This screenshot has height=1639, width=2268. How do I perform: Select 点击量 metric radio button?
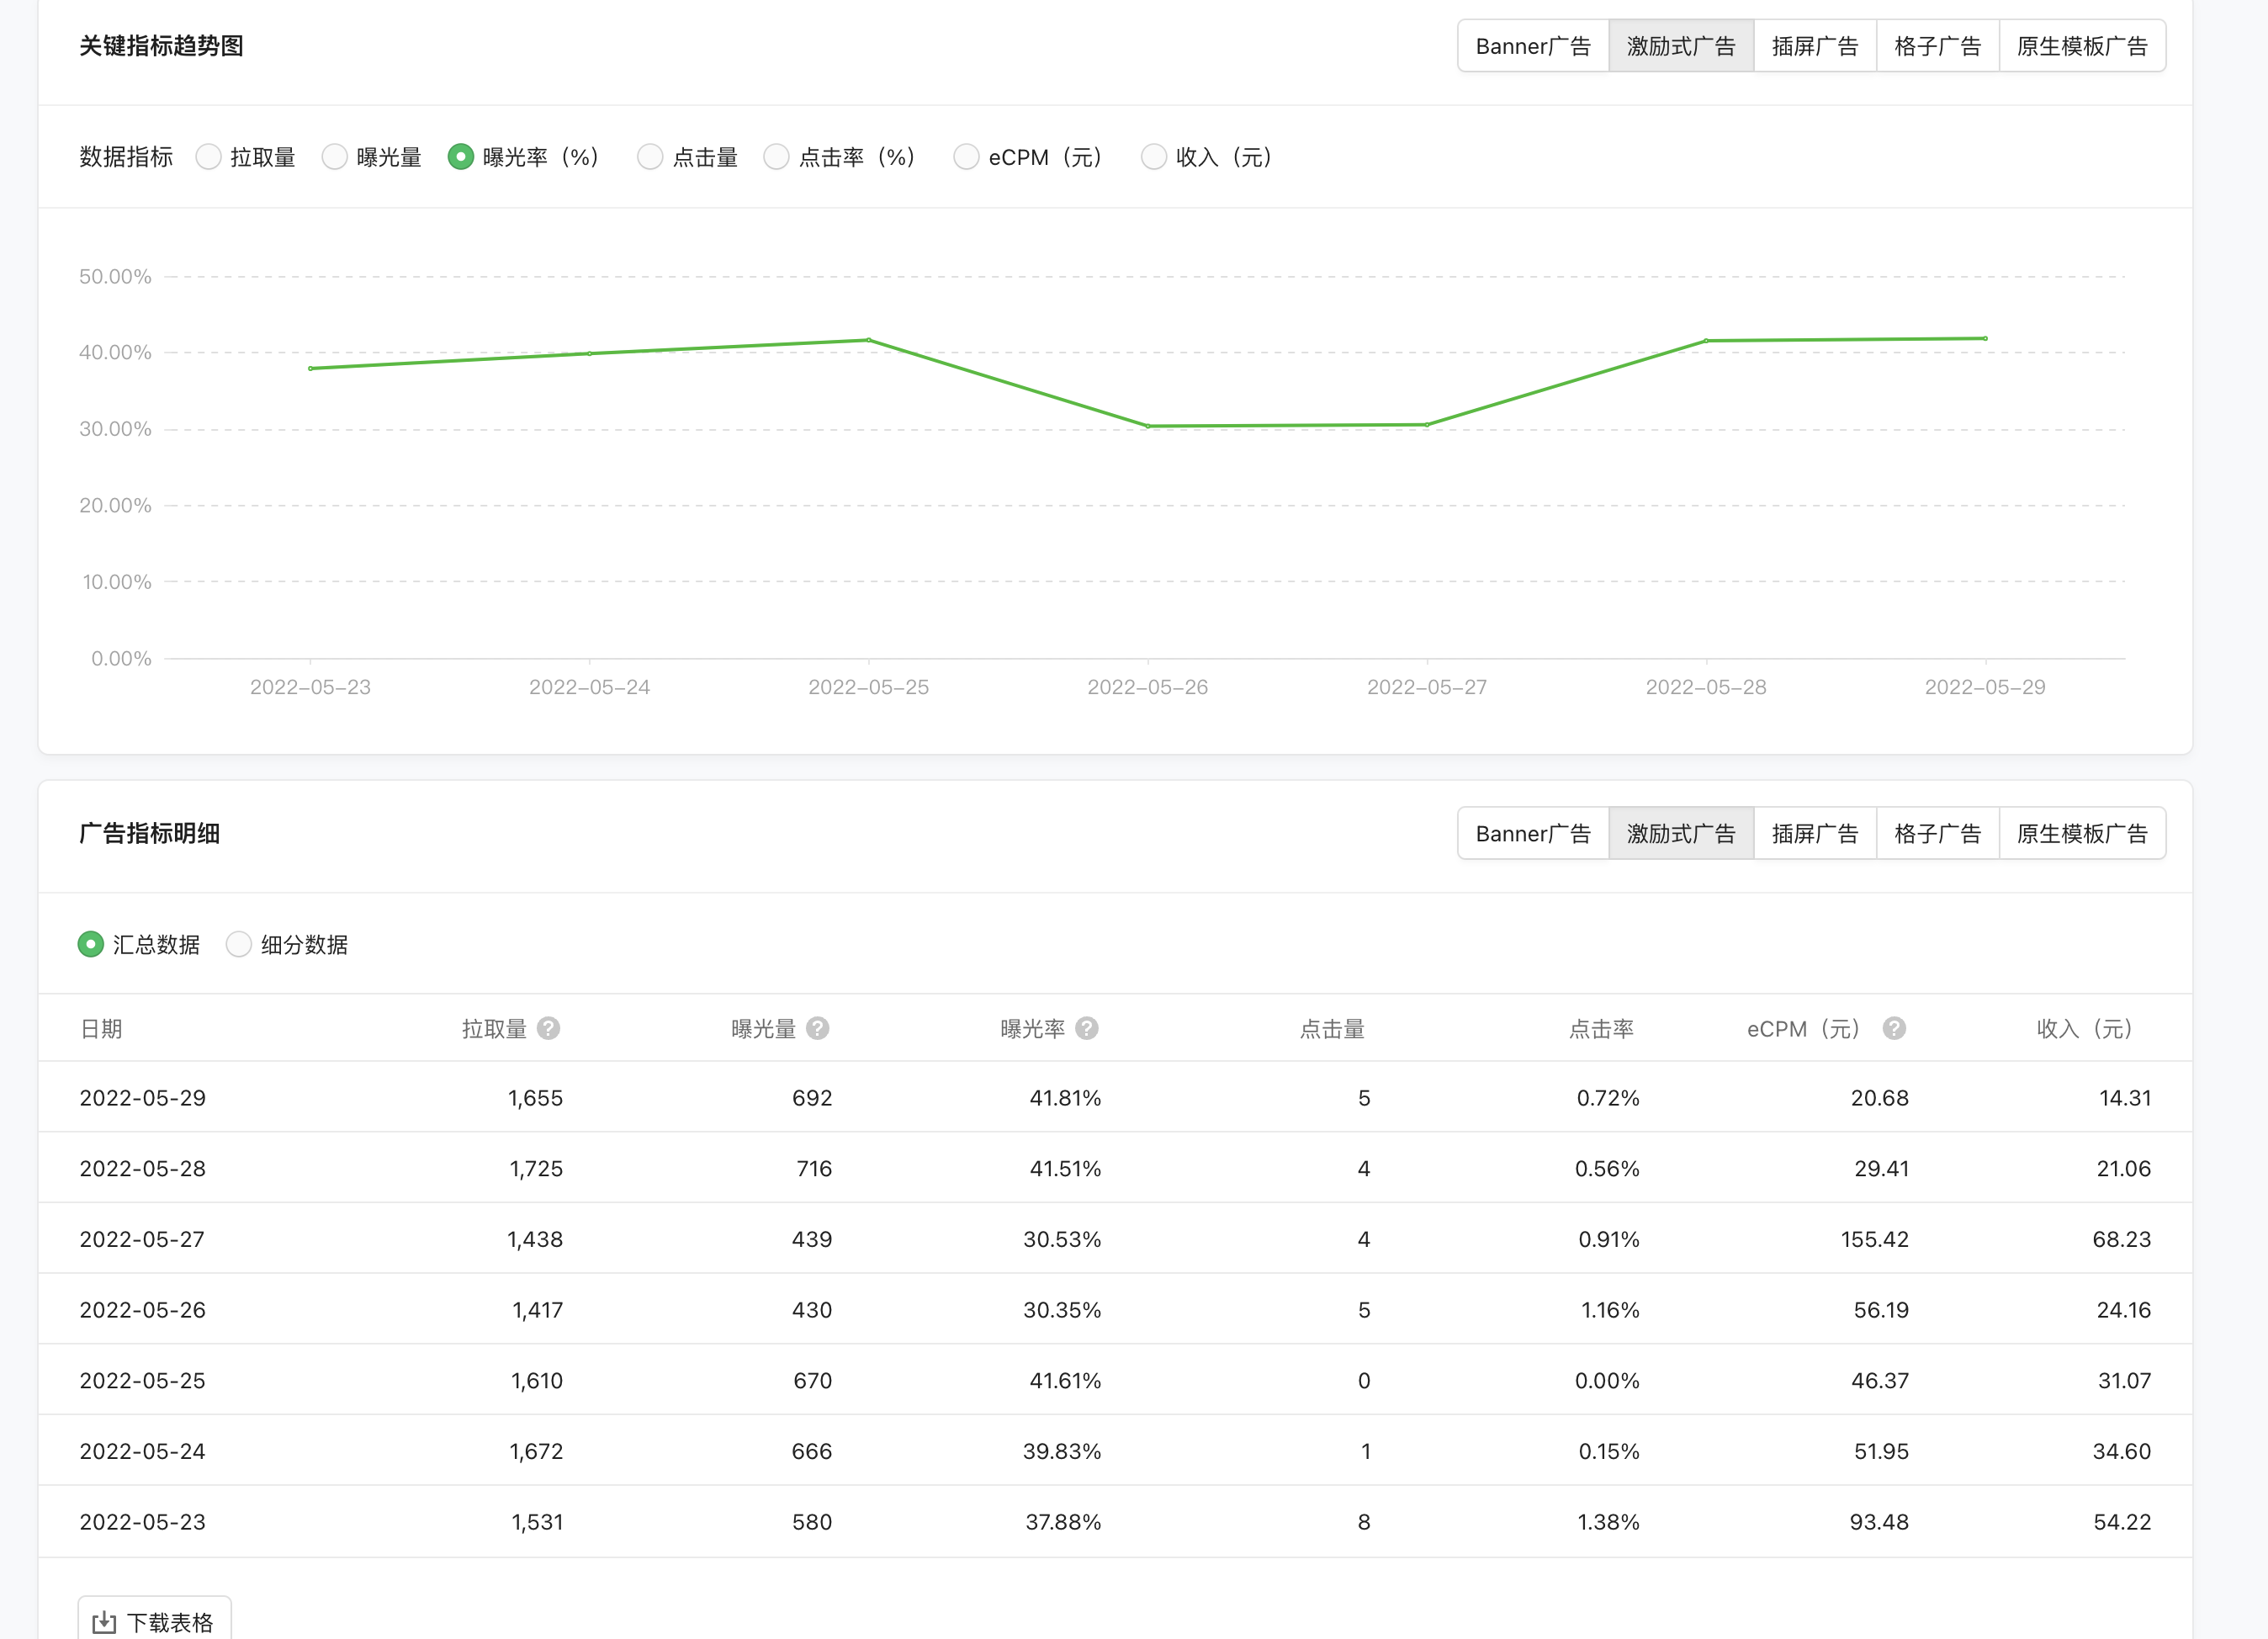tap(650, 157)
